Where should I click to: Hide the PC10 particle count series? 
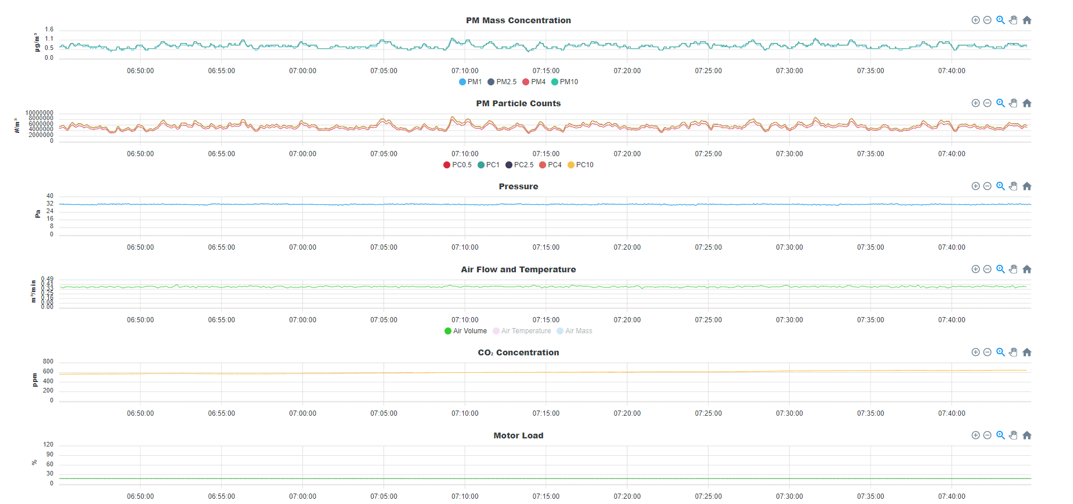pos(580,165)
